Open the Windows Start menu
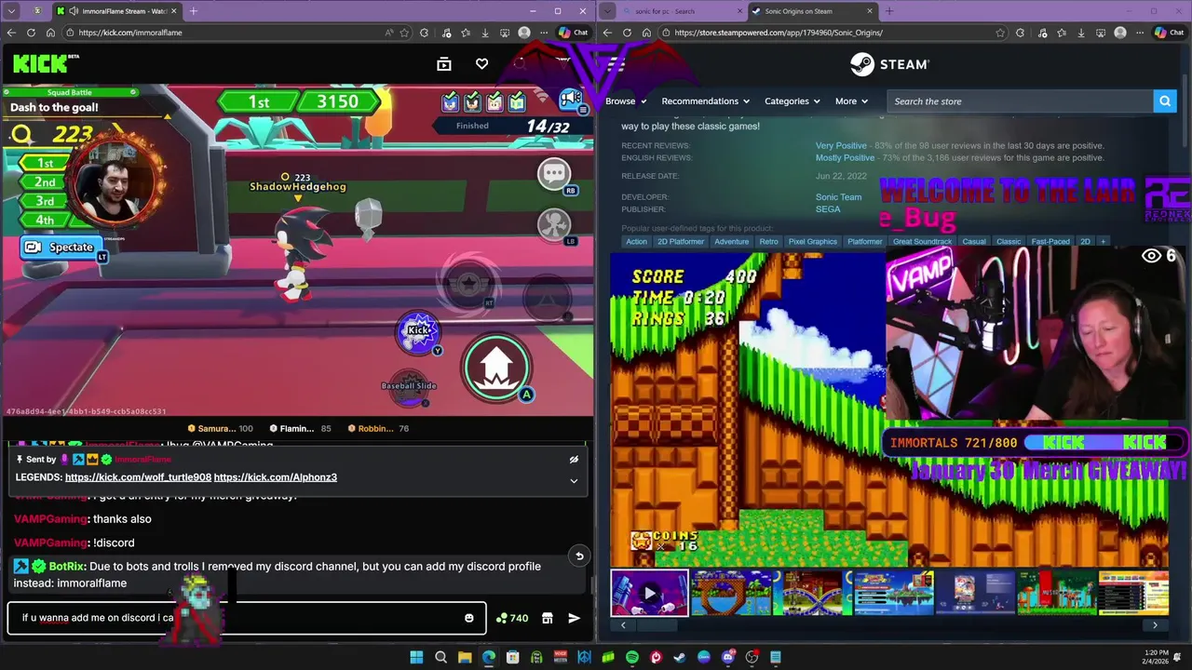This screenshot has height=670, width=1192. (416, 657)
